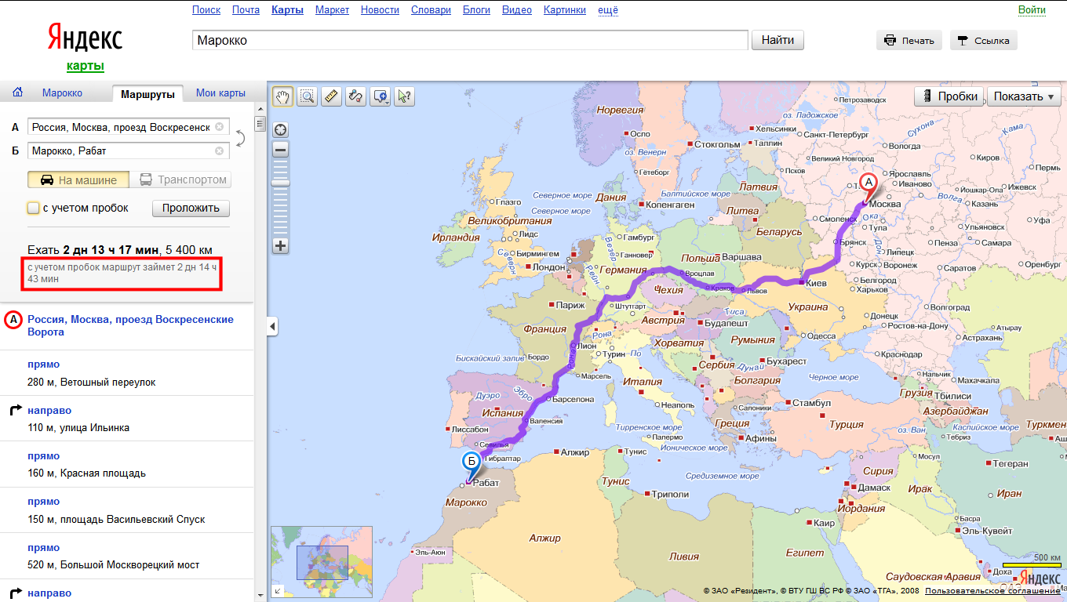The image size is (1067, 602).
Task: Collapse the left side panel arrow
Action: point(272,326)
